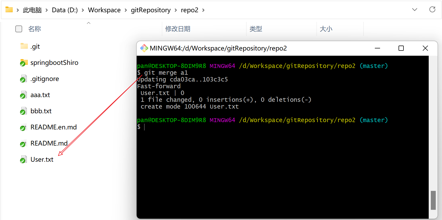This screenshot has width=442, height=220.
Task: Expand the chevron after repo2 in path
Action: (x=203, y=10)
